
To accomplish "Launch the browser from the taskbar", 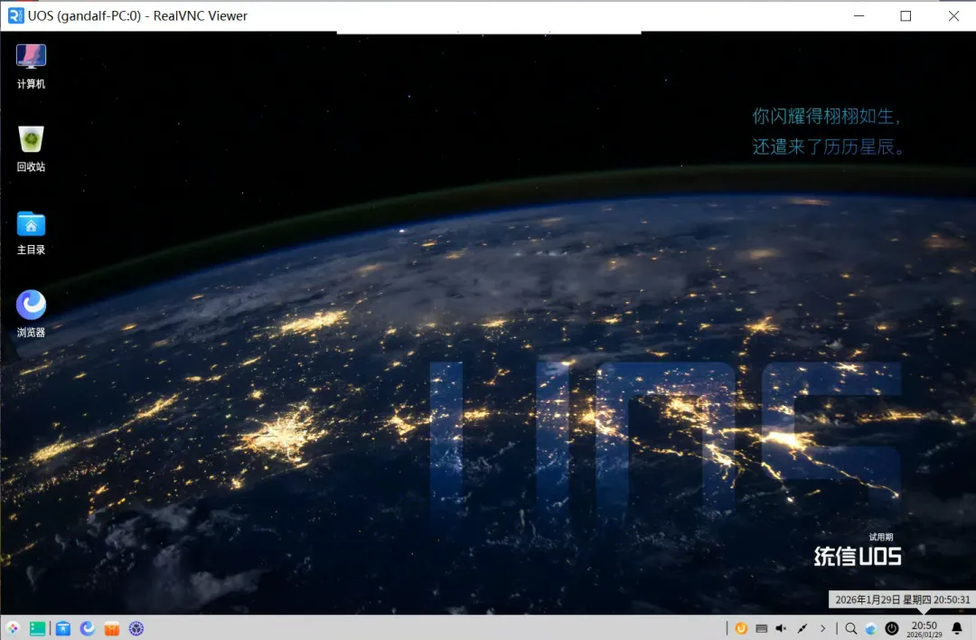I will point(87,629).
